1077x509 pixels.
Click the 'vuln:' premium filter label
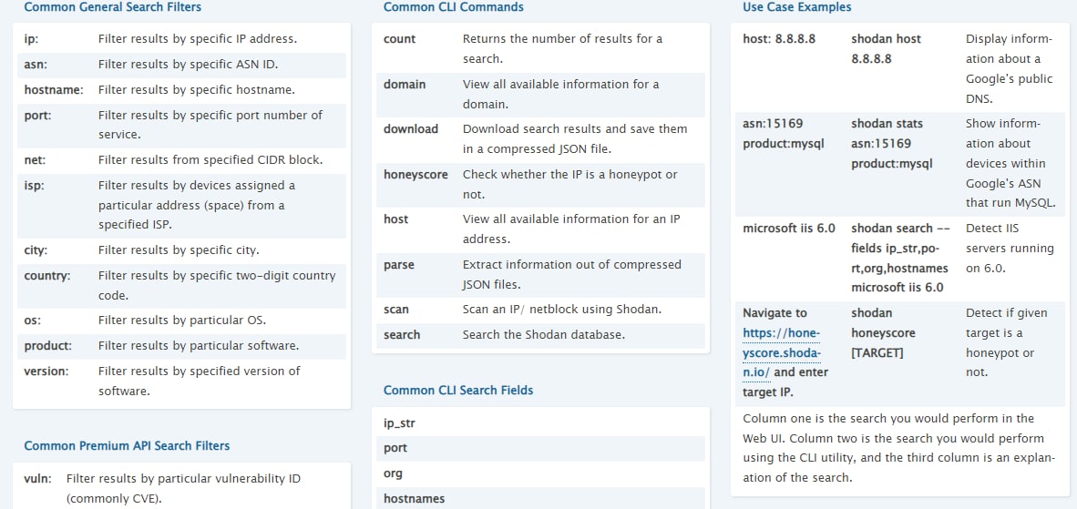[x=37, y=479]
